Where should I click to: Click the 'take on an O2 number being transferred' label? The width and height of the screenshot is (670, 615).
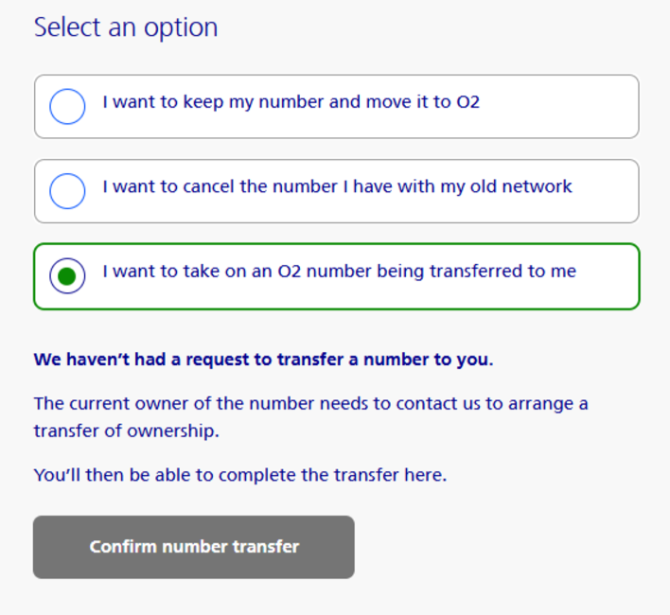pyautogui.click(x=339, y=272)
